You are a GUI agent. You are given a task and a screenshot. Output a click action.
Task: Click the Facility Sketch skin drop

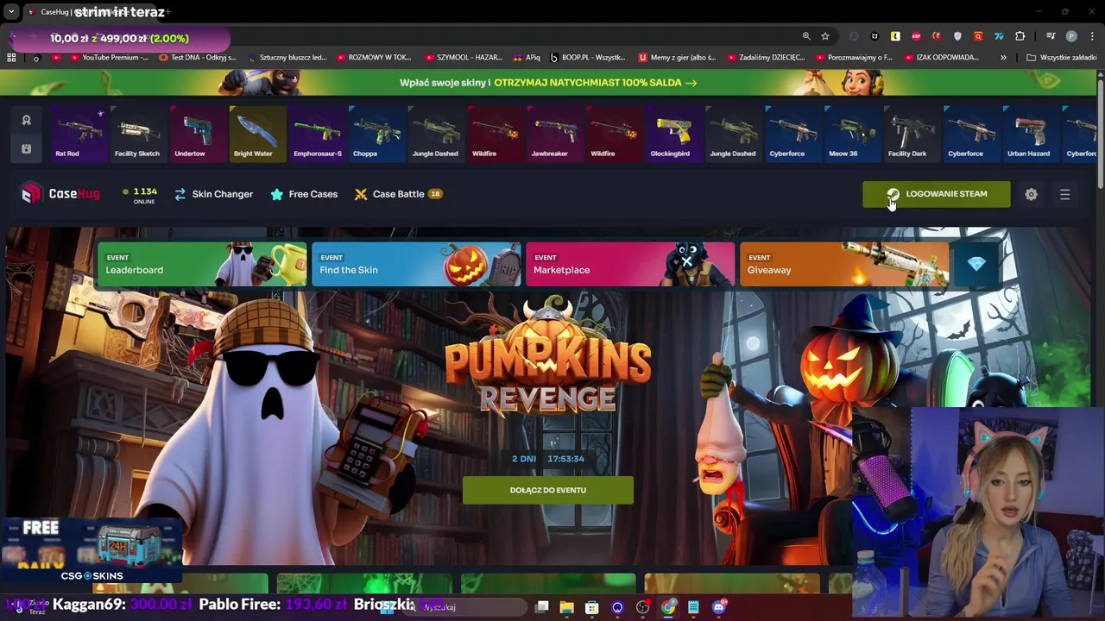point(137,134)
